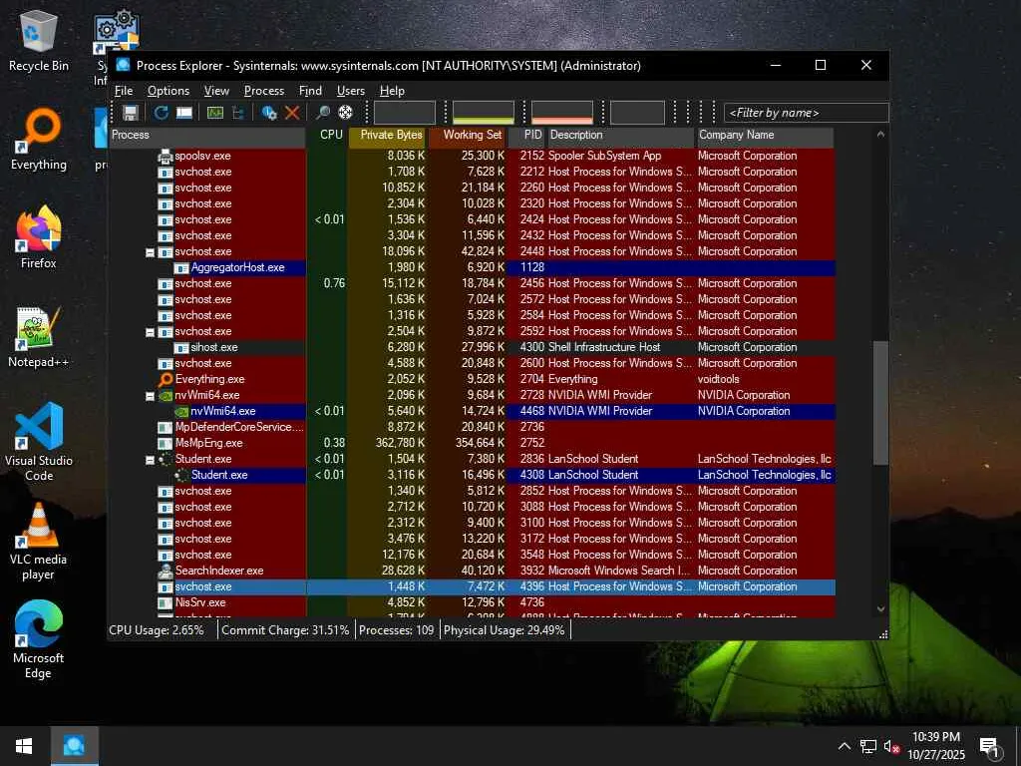
Task: Open the File menu
Action: [124, 91]
